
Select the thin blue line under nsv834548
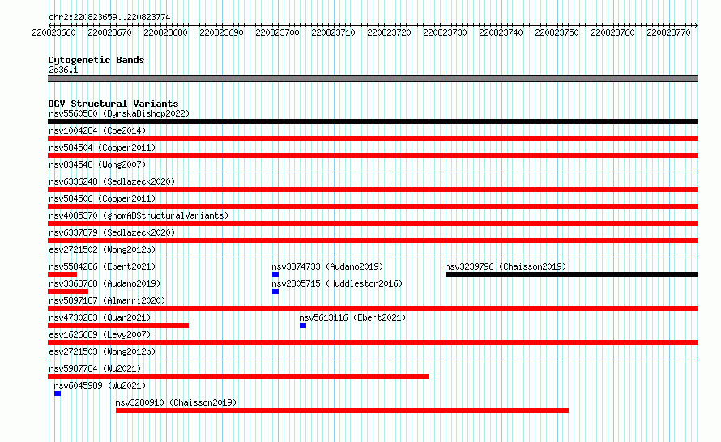point(373,172)
